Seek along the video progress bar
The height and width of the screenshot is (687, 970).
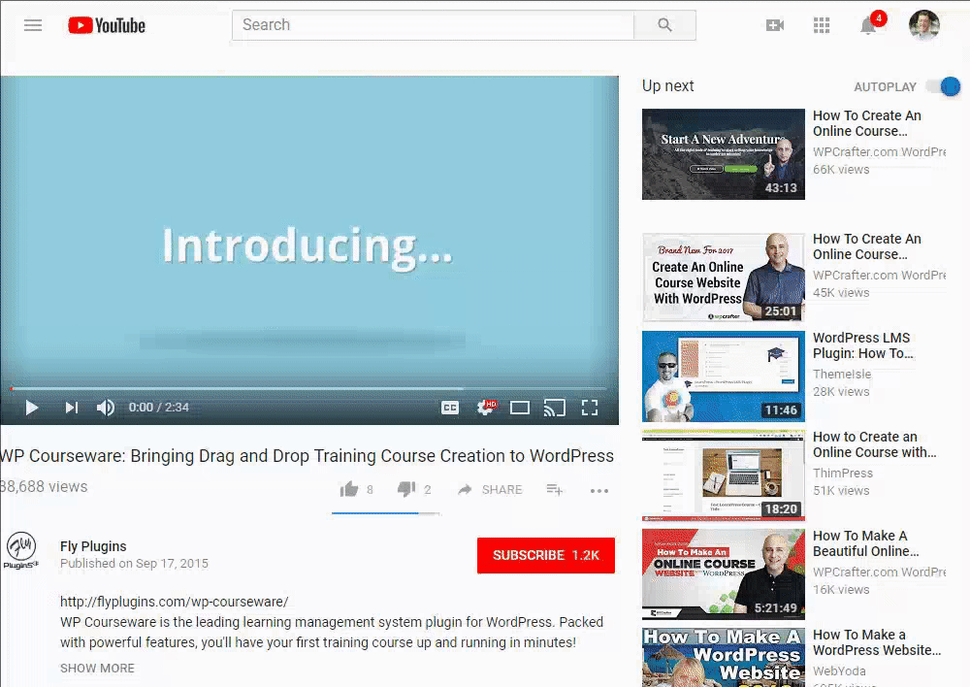[x=308, y=389]
